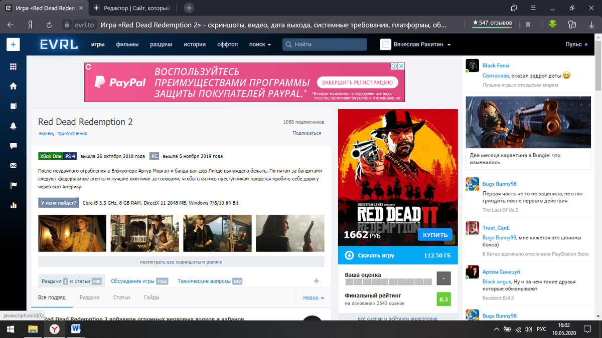
Task: Open the tab panel icon in title bar
Action: point(514,8)
